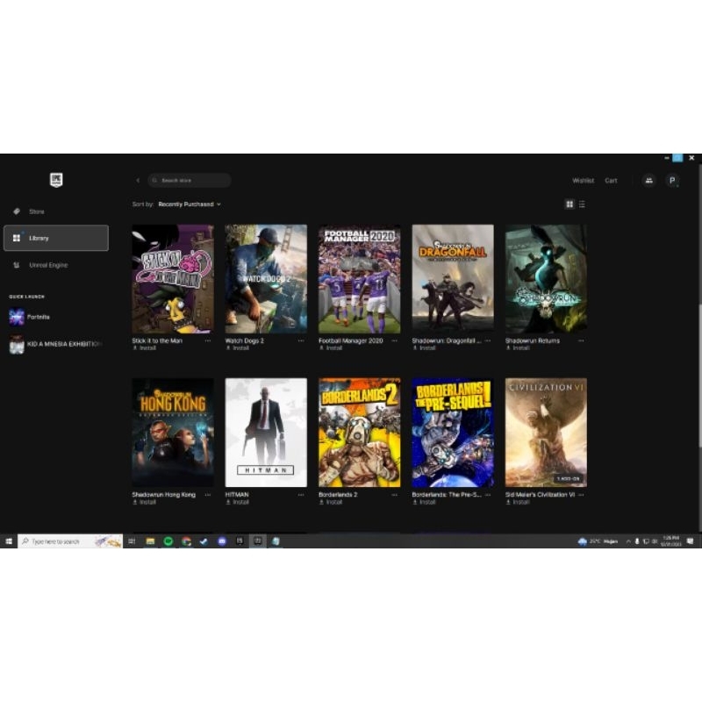
Task: Open the profile avatar menu P
Action: 671,181
